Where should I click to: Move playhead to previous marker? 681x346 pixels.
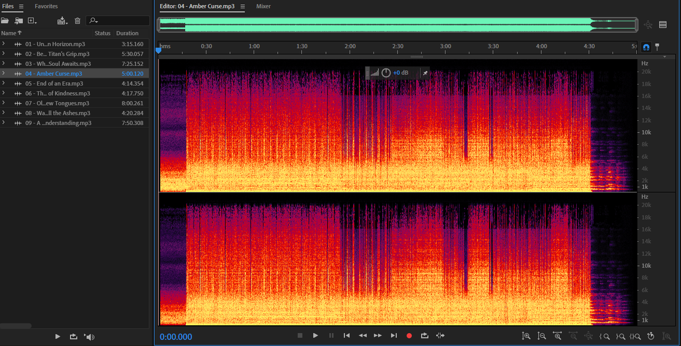(347, 335)
